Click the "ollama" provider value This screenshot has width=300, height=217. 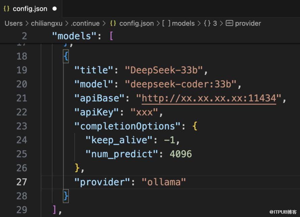click(x=164, y=182)
